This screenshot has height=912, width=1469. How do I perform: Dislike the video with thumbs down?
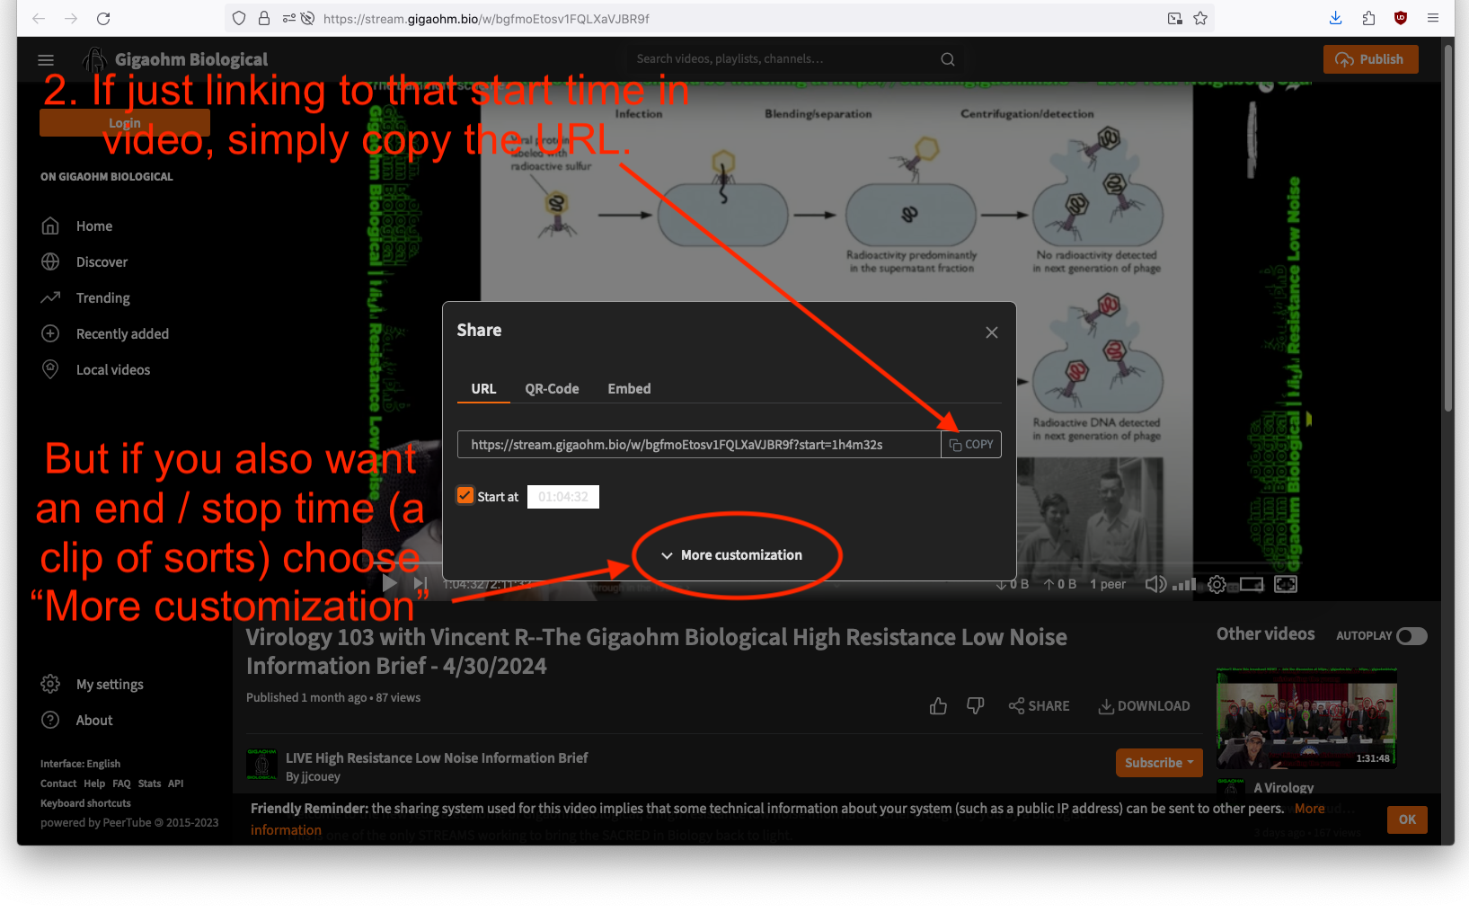(975, 706)
